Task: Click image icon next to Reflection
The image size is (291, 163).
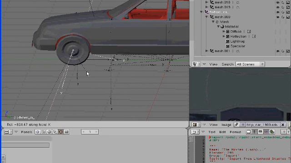Action: [x=254, y=36]
